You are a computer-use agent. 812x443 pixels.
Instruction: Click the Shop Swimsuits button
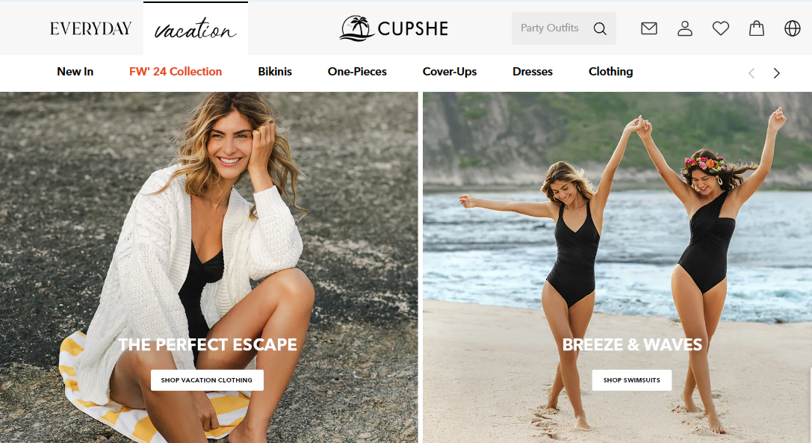[632, 380]
